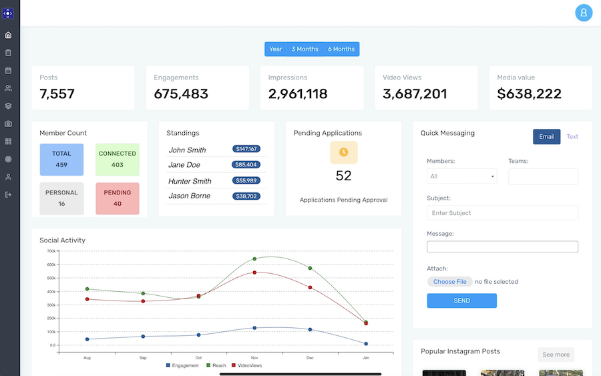Viewport: 601px width, 376px height.
Task: Open the home icon in sidebar
Action: (x=8, y=35)
